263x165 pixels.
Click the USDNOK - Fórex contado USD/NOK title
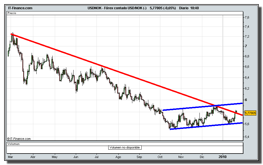pyautogui.click(x=117, y=8)
